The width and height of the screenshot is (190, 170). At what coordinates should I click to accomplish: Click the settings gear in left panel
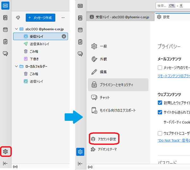[x=5, y=152]
